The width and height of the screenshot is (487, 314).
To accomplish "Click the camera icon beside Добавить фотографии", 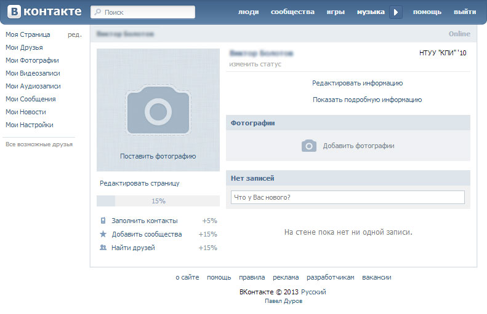I will pos(308,146).
